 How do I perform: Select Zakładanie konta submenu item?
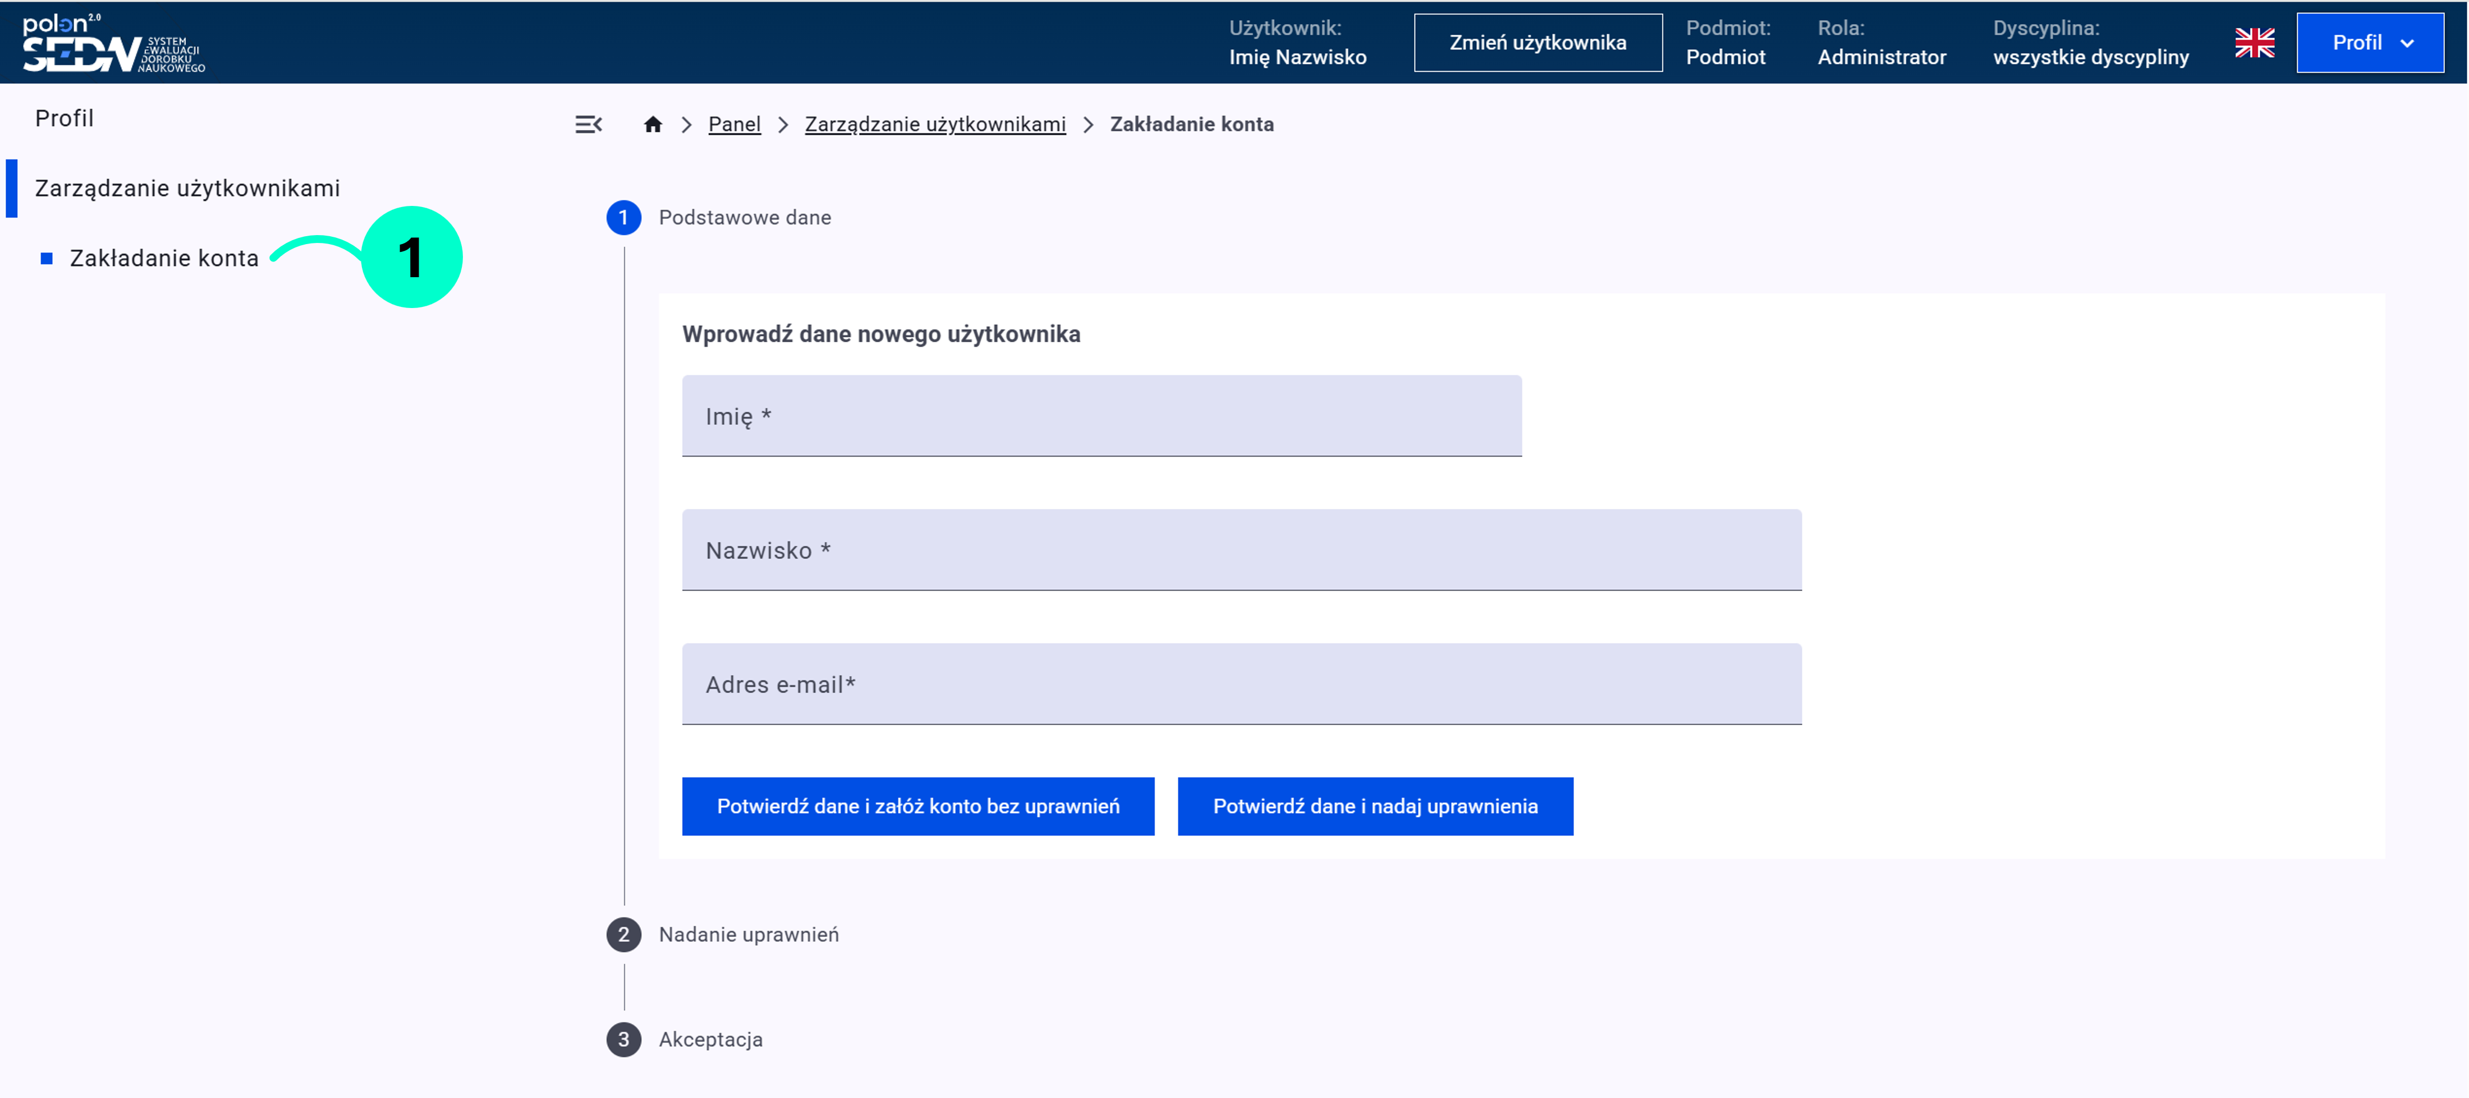coord(164,259)
